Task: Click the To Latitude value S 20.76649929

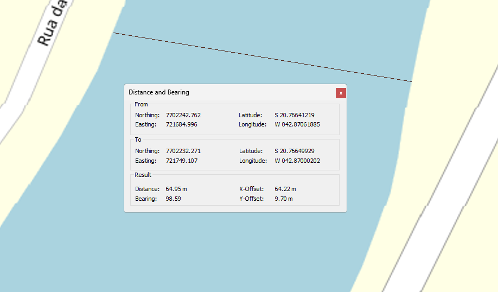Action: (x=295, y=151)
